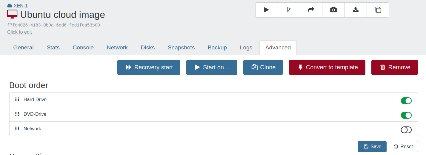Viewport: 426px width, 155px height.
Task: Edit description via Click to edit
Action: click(19, 32)
